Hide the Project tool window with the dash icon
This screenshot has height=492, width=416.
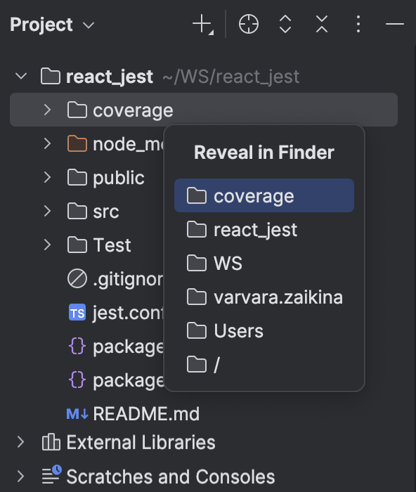[395, 24]
